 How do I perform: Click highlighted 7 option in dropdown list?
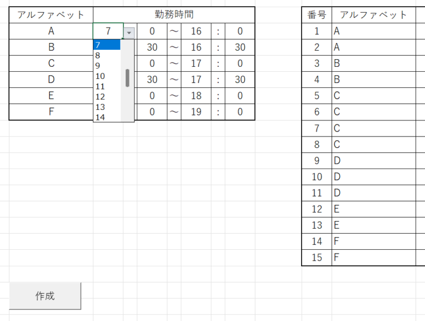[x=106, y=45]
